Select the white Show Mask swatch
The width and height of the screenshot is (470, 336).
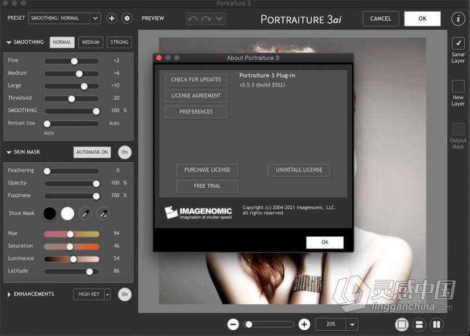tap(67, 213)
